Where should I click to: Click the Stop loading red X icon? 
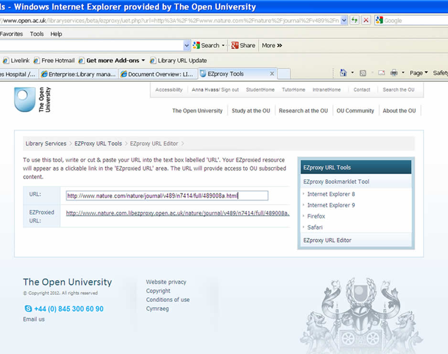[366, 20]
